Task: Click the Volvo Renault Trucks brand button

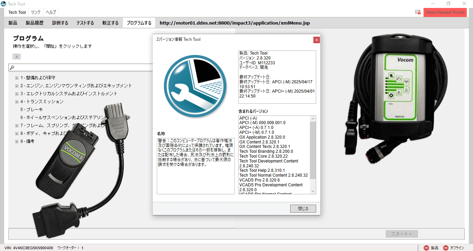Action: point(445,12)
